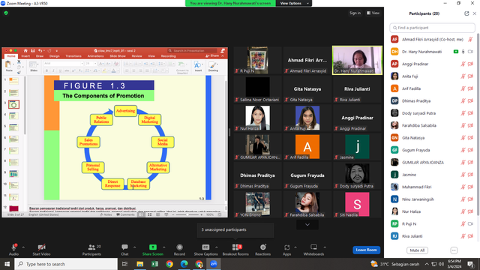Screen dimensions: 480x270
Task: Open the Participants panel button
Action: (91, 249)
